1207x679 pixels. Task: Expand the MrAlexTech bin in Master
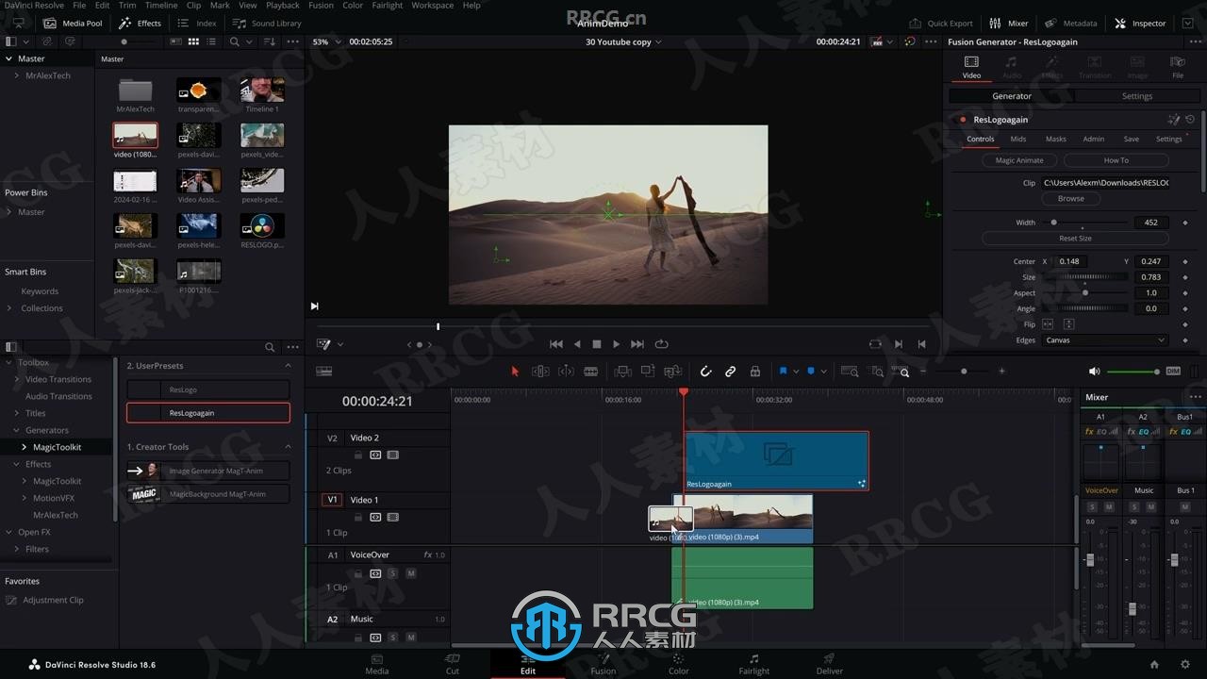[17, 75]
